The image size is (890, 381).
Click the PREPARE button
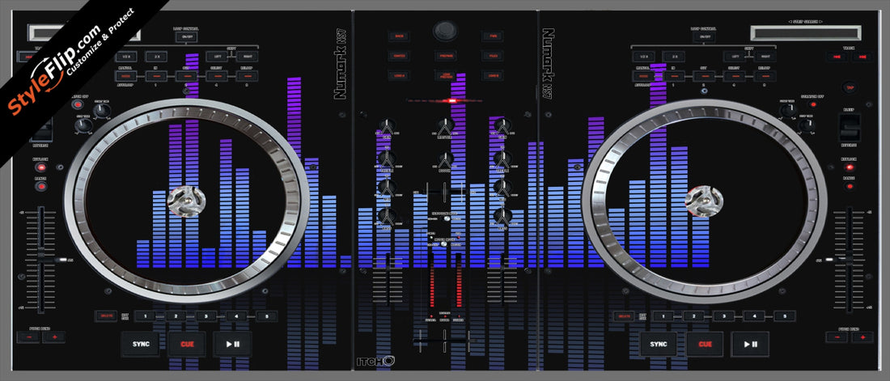[446, 56]
